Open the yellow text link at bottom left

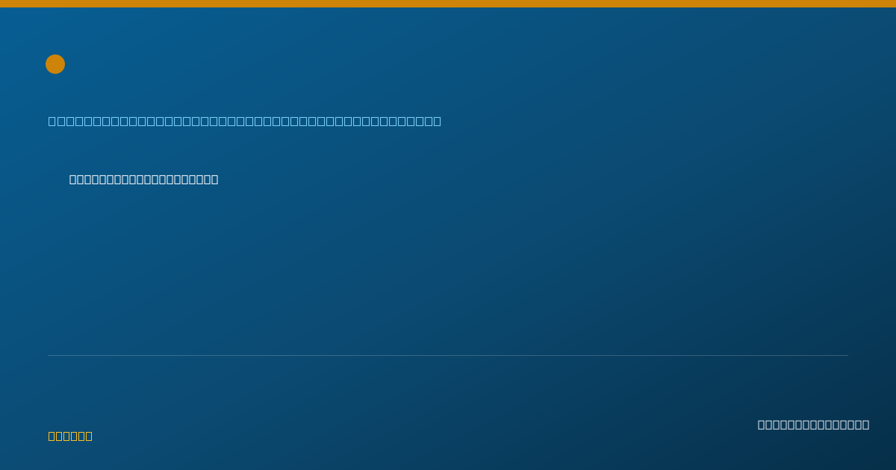[70, 436]
